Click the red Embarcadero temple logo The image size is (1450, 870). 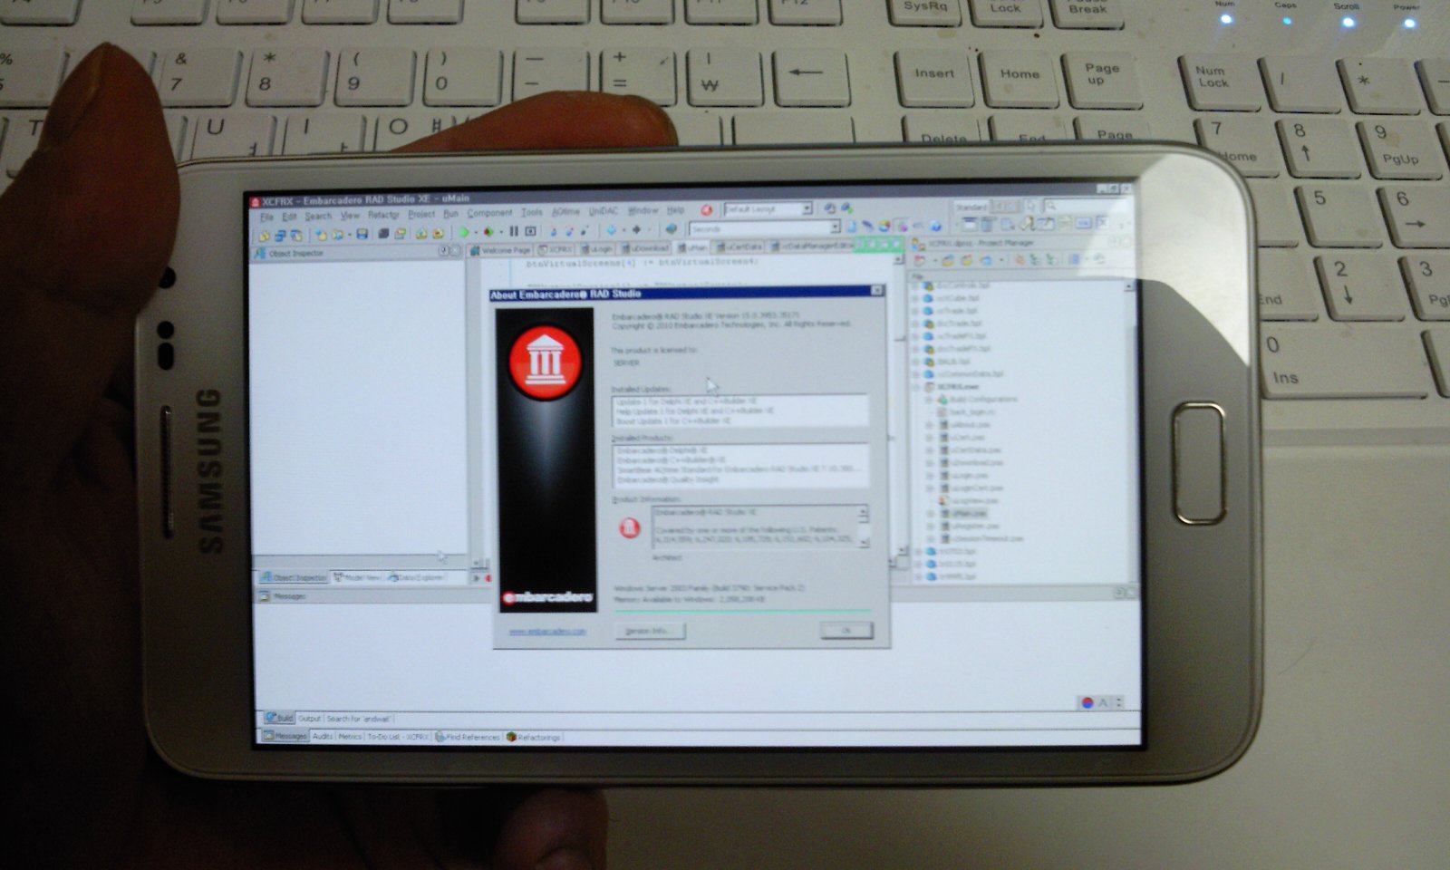[546, 363]
